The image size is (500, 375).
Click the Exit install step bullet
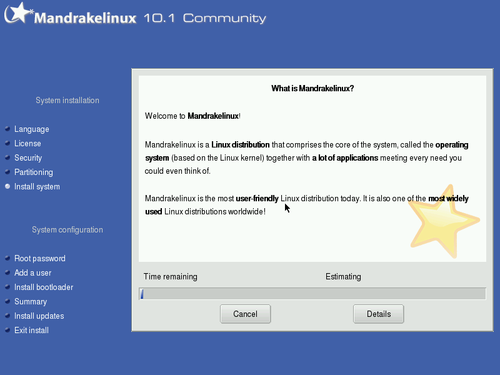click(7, 330)
